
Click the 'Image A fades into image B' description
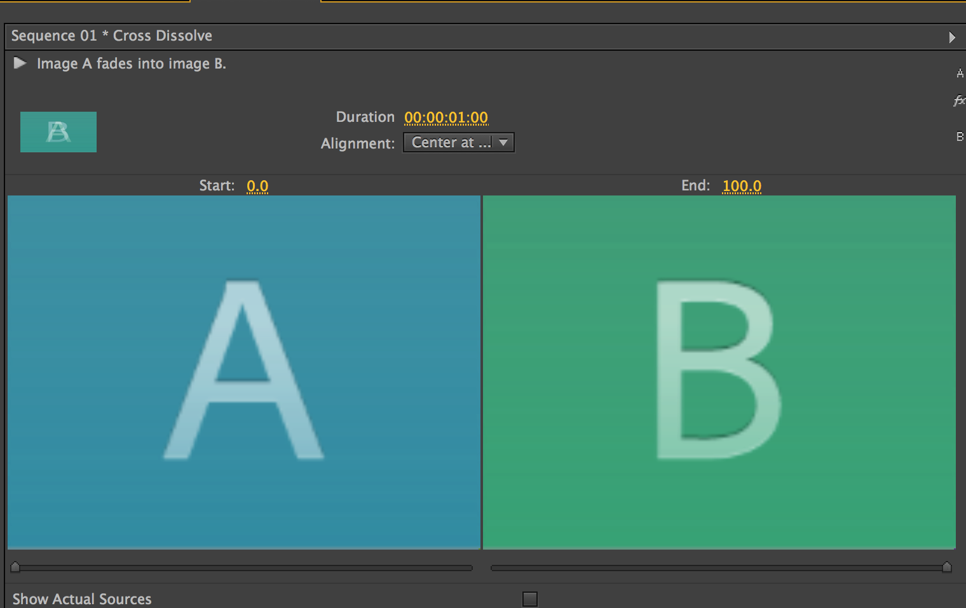click(x=132, y=63)
